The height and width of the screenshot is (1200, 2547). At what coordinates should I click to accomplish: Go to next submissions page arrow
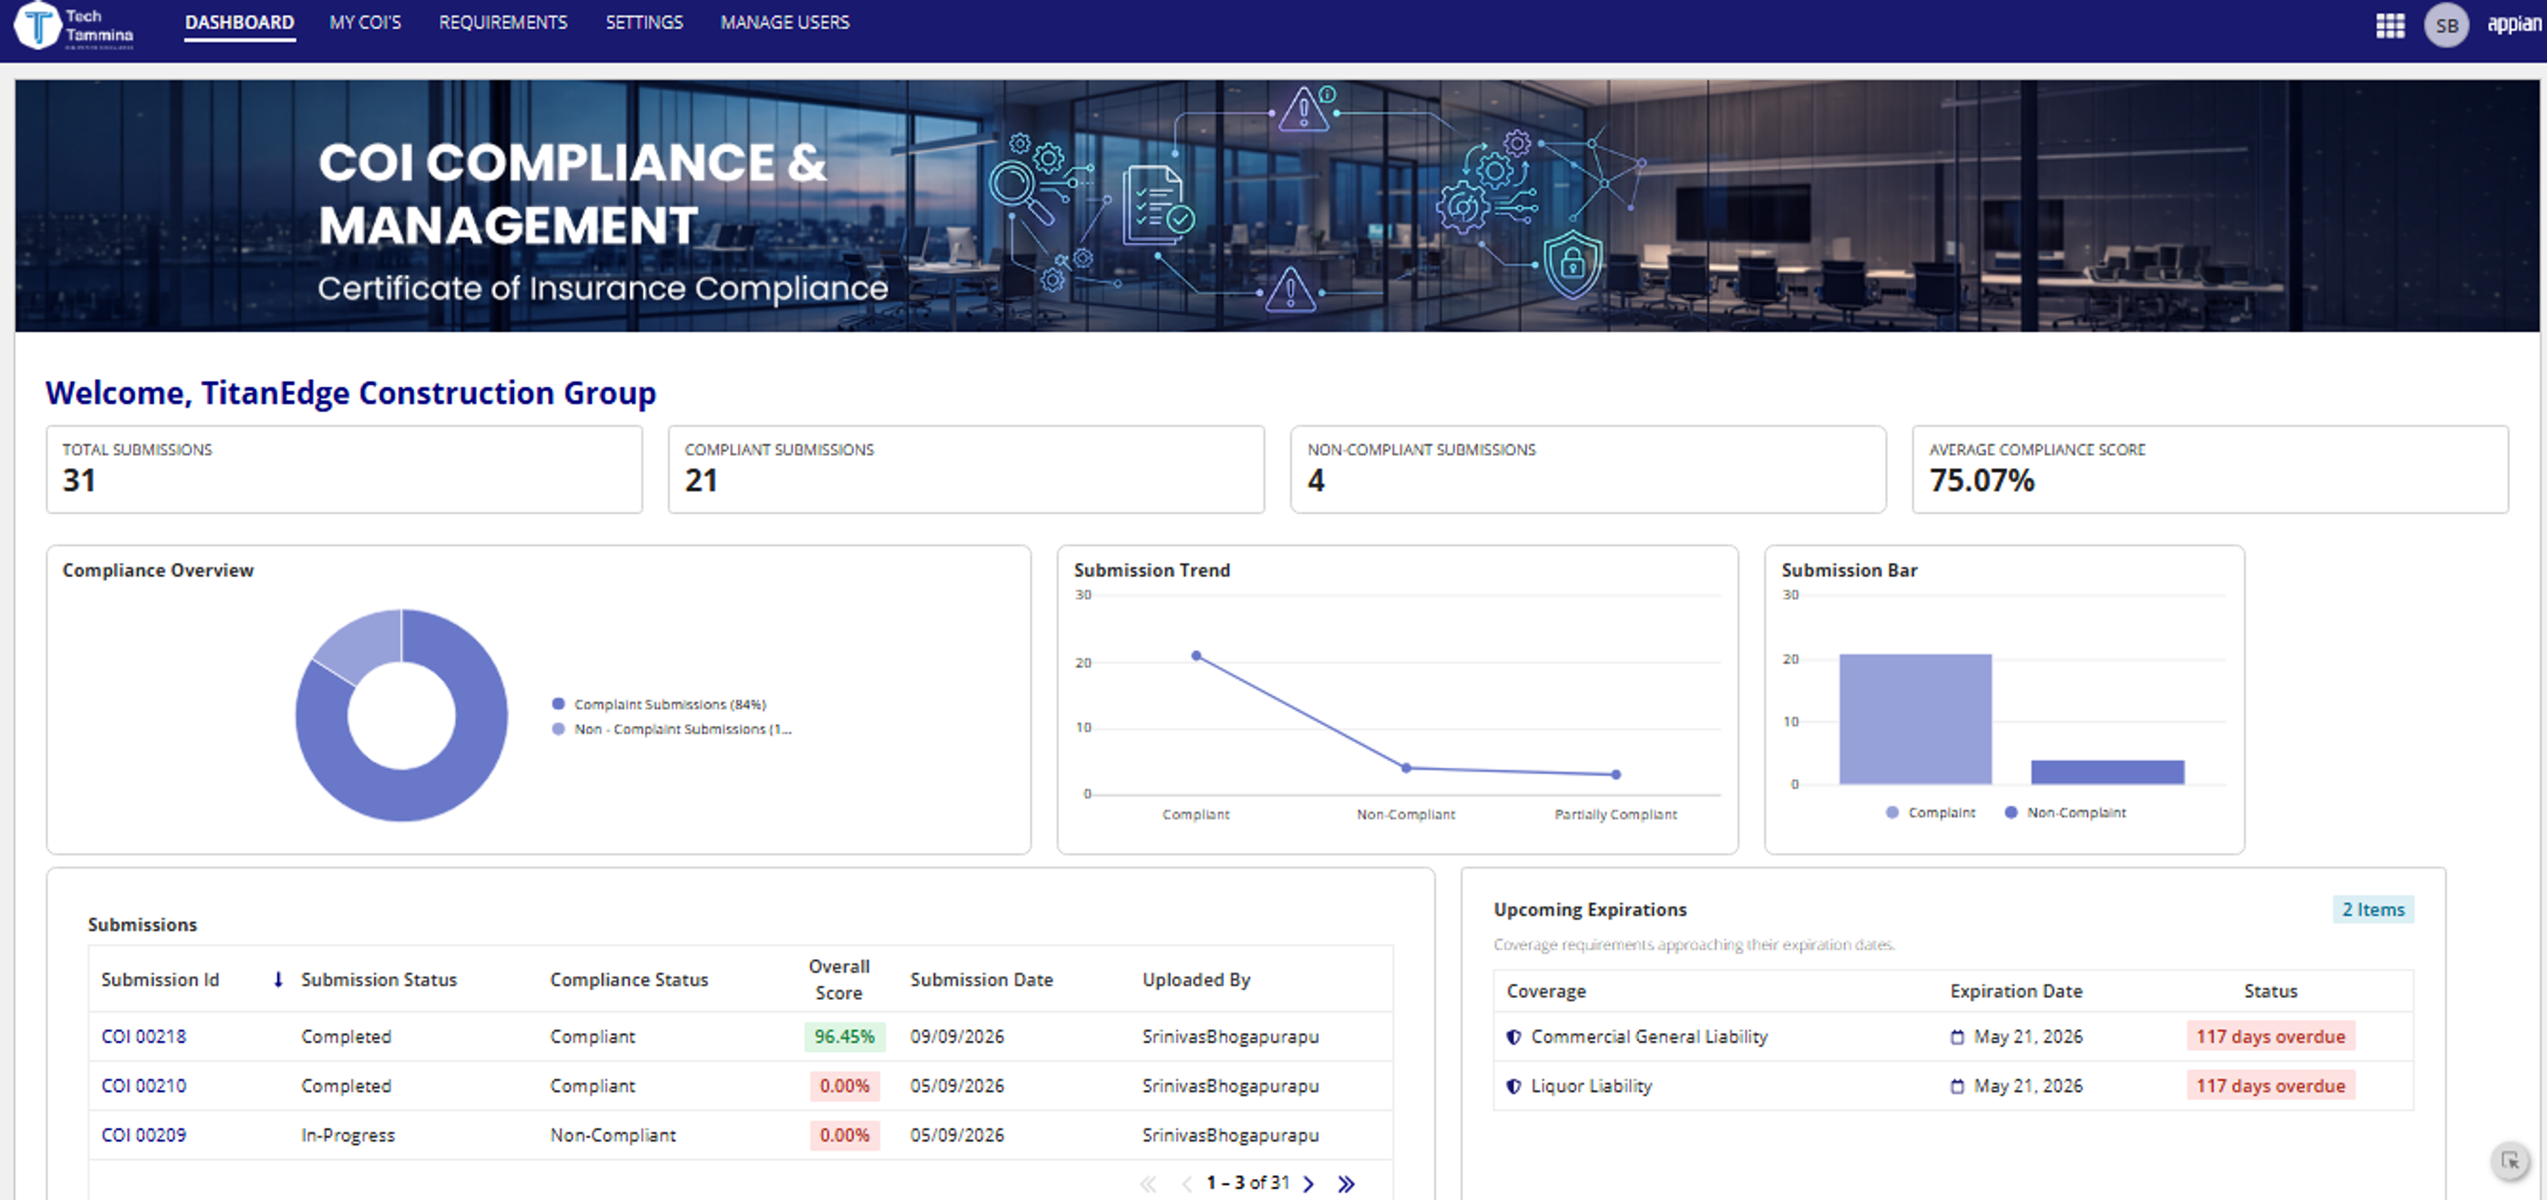[x=1309, y=1183]
